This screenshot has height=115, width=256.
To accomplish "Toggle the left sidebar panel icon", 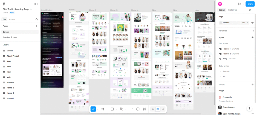I will point(36,4).
